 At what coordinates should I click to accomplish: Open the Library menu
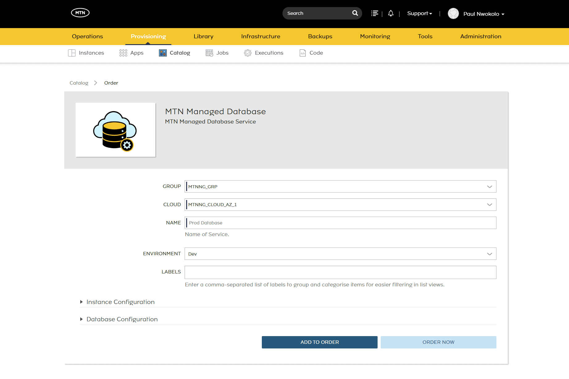[203, 36]
